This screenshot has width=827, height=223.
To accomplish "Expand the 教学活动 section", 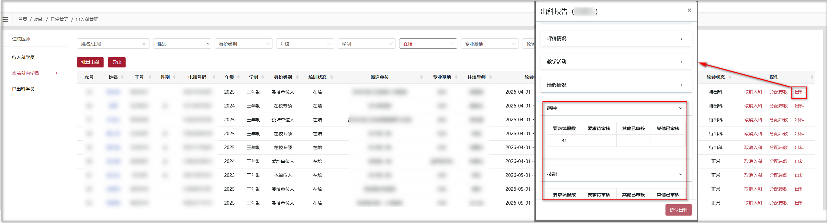I will [x=616, y=61].
